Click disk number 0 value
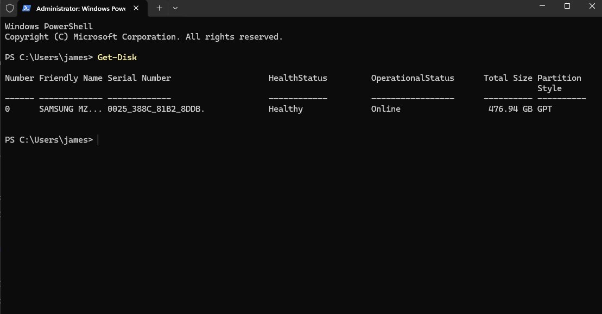Viewport: 602px width, 314px height. pos(7,109)
